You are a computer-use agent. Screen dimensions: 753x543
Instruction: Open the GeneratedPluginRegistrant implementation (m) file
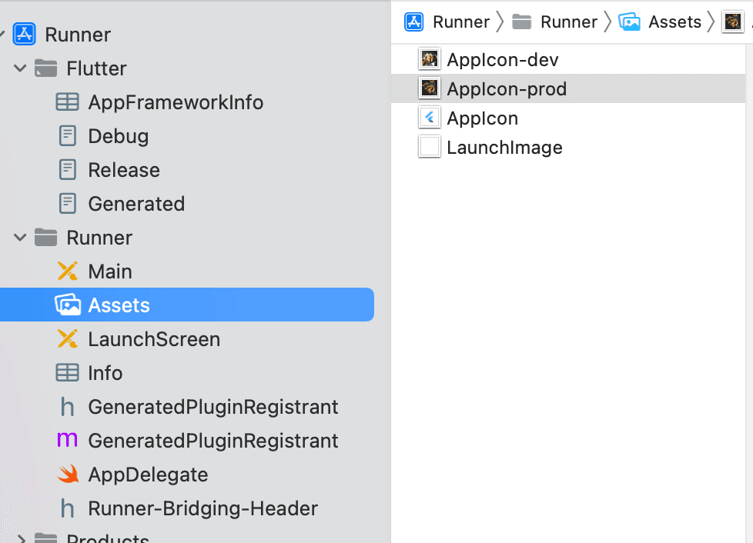[x=213, y=441]
